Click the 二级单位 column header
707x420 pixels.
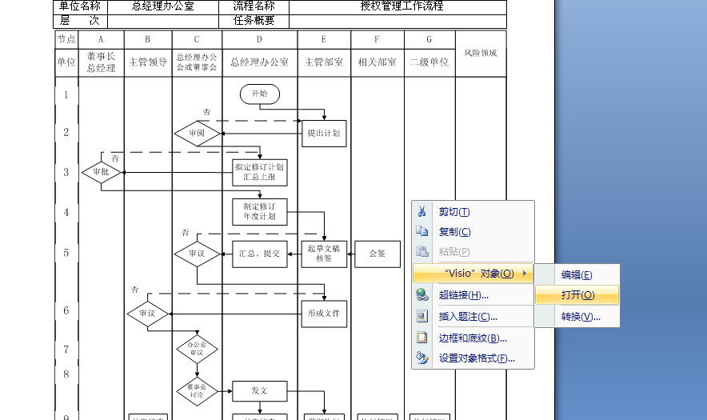click(429, 62)
